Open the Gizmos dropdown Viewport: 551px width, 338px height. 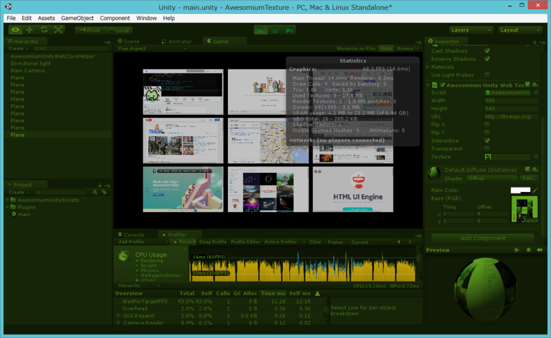tap(408, 48)
